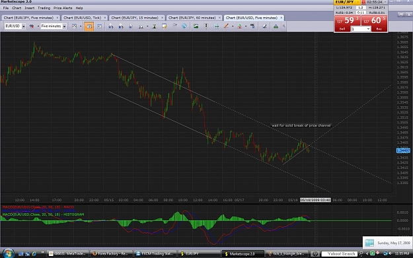413x258 pixels.
Task: Expand the line drawing tool dropdown arrow
Action: click(233, 26)
